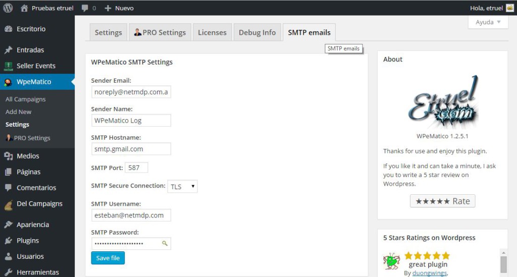517x277 pixels.
Task: Open Del Campaigns text in the sidebar
Action: tap(39, 203)
